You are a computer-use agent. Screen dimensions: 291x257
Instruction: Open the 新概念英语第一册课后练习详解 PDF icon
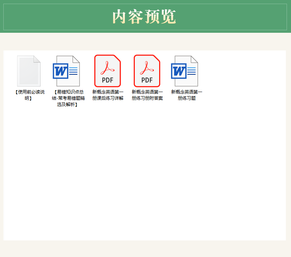(108, 71)
